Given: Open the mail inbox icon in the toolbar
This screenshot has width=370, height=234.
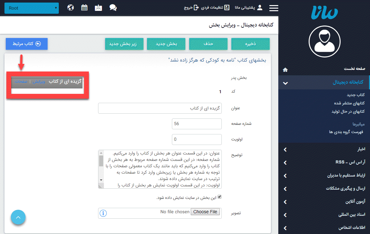Looking at the screenshot, I should point(98,7).
